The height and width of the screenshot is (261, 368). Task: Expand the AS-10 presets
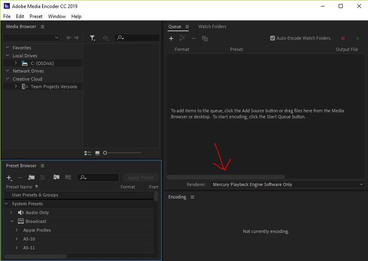16,239
